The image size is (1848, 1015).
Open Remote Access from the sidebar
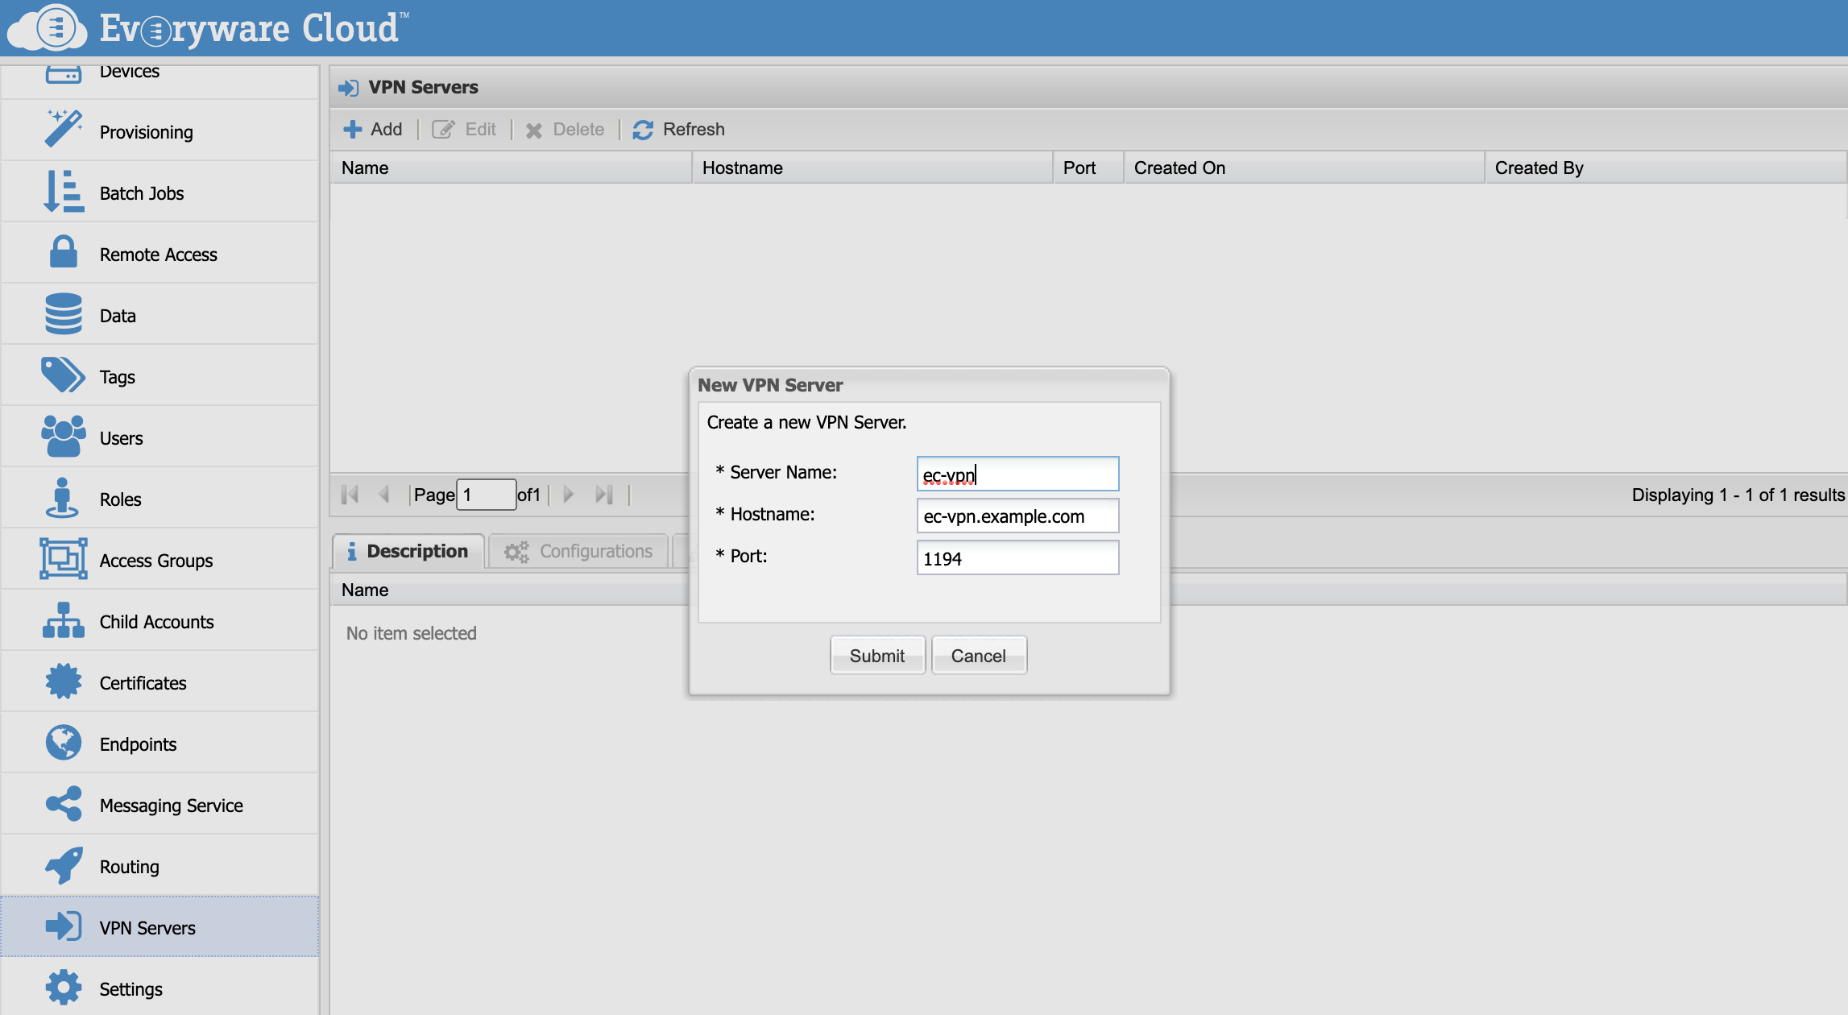(160, 253)
